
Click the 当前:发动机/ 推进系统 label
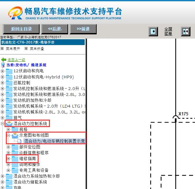(26, 65)
